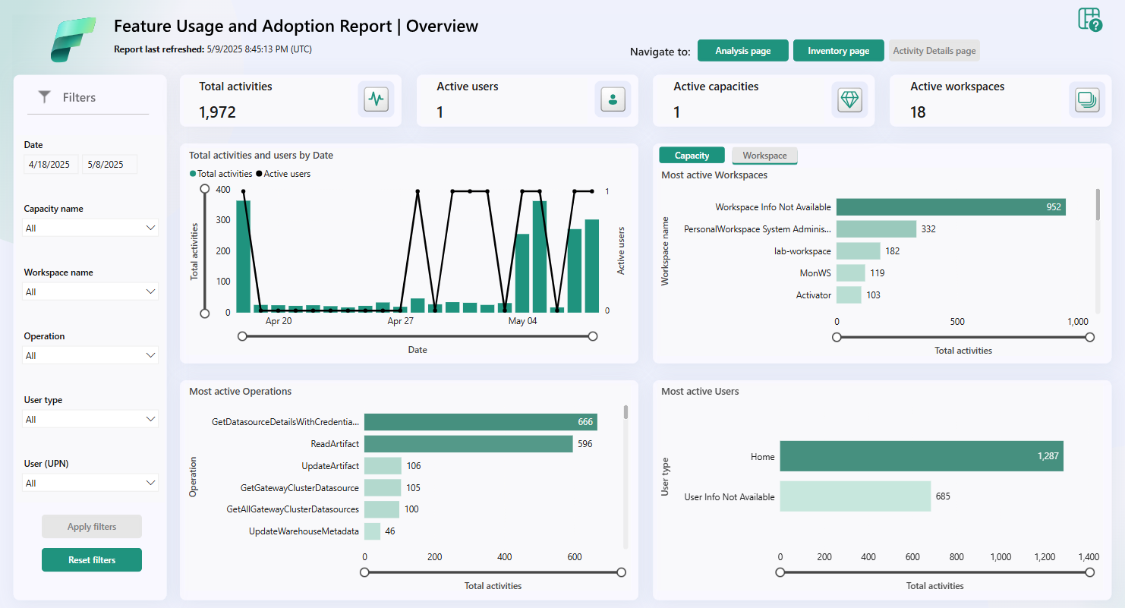Click the Active users person icon
The image size is (1125, 608).
(x=613, y=99)
